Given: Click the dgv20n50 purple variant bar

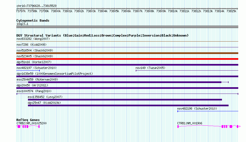Looking at the screenshot, I should (x=127, y=88).
